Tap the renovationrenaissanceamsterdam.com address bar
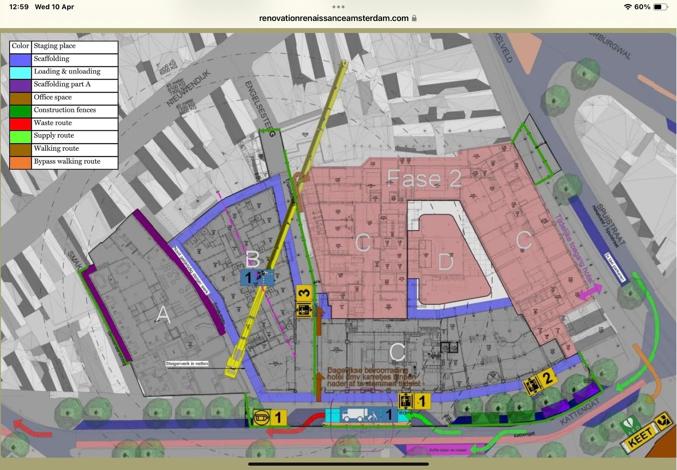Image resolution: width=677 pixels, height=470 pixels. [x=334, y=18]
